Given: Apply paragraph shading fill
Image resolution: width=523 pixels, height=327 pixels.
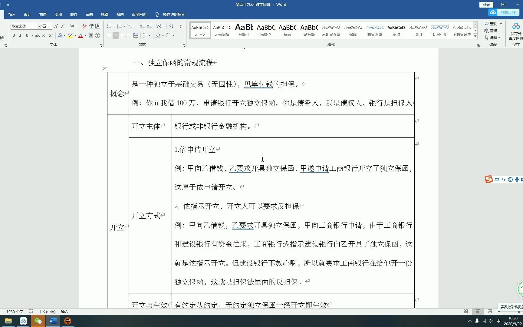Looking at the screenshot, I should [158, 35].
